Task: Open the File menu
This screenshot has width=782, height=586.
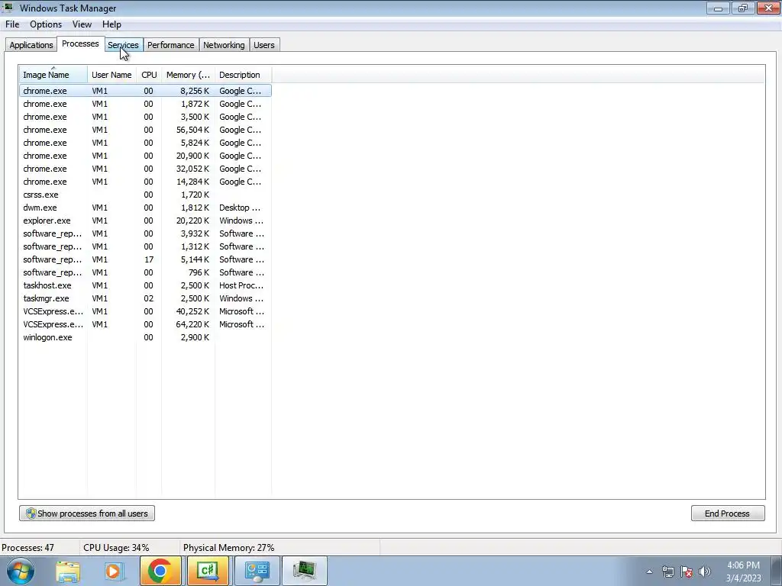Action: pyautogui.click(x=12, y=24)
